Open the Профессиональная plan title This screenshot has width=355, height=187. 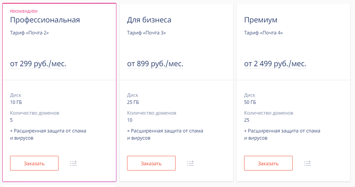[45, 20]
